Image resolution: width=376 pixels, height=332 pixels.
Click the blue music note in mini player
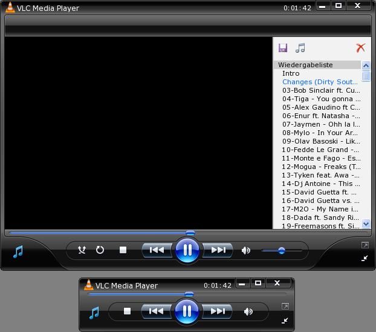(x=94, y=313)
